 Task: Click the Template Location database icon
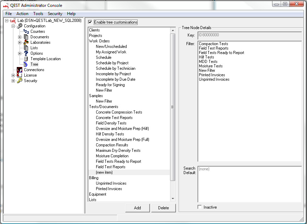pyautogui.click(x=26, y=59)
